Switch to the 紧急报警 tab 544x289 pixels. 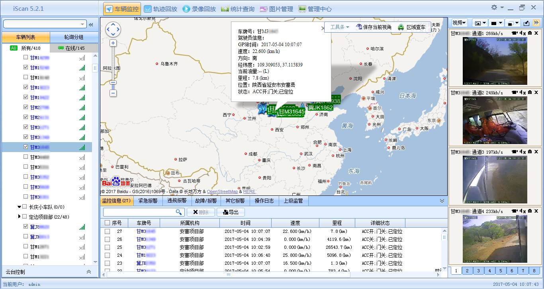[x=148, y=201]
